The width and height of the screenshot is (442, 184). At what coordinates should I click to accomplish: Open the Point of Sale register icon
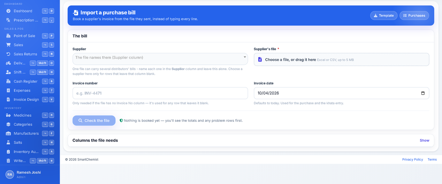coord(8,36)
